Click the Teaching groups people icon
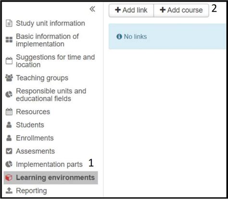 9,78
